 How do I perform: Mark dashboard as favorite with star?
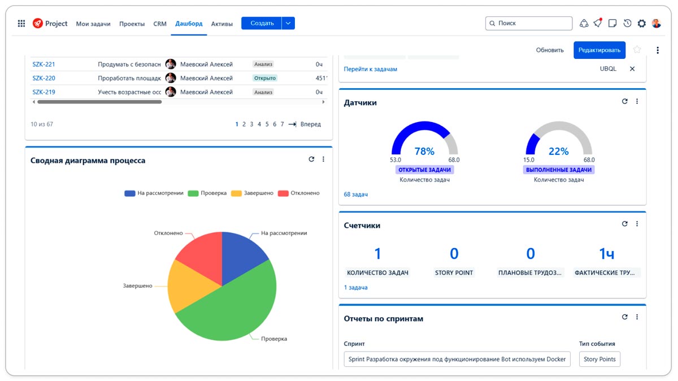637,50
